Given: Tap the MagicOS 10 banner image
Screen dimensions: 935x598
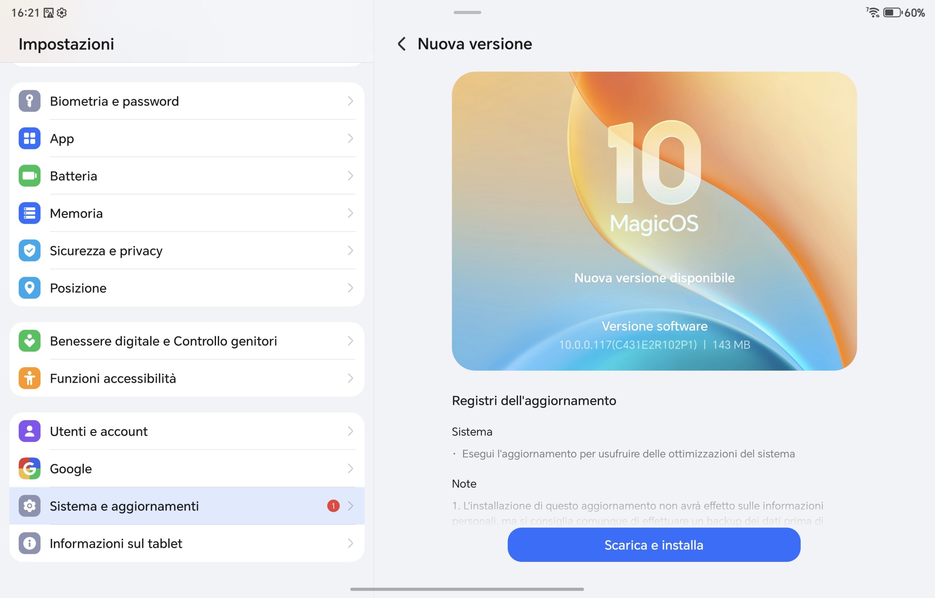Looking at the screenshot, I should (x=654, y=221).
